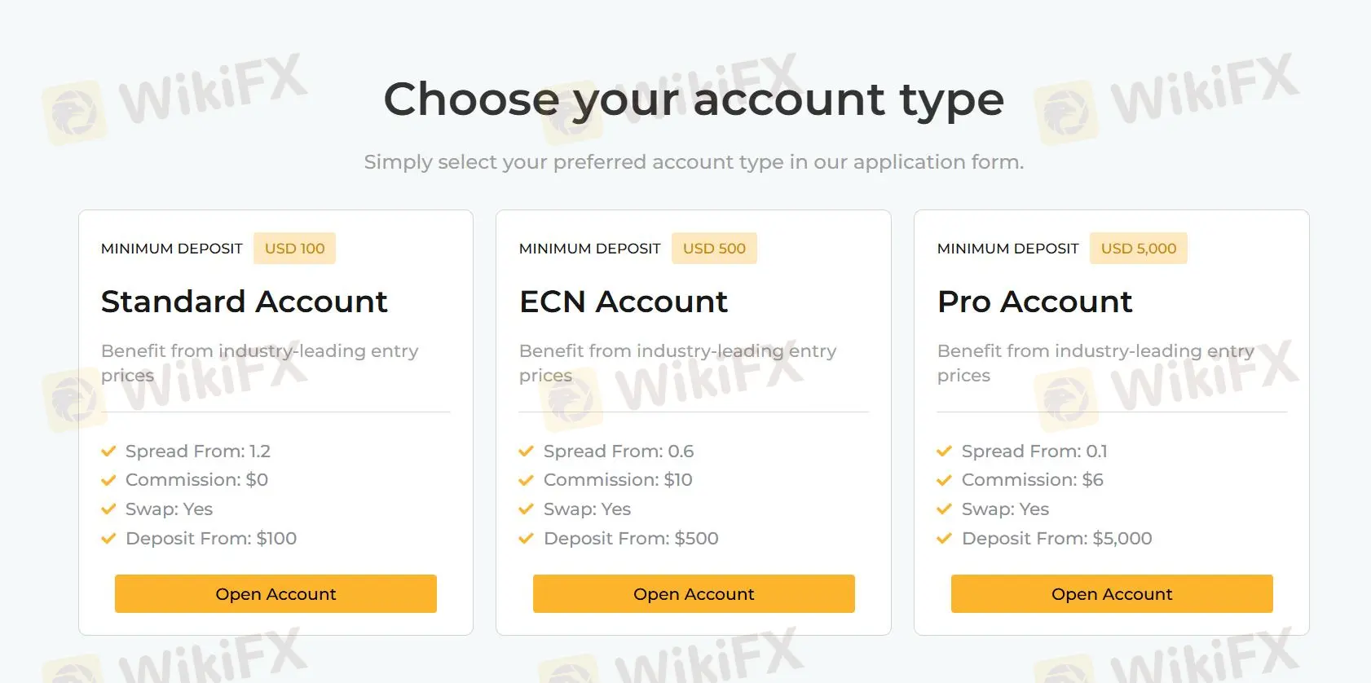Select the Pro Account heading

[x=1034, y=302]
